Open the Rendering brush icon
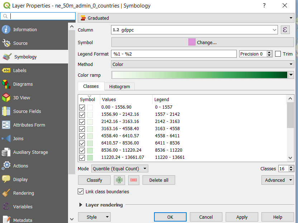298x223 pixels. point(6,193)
